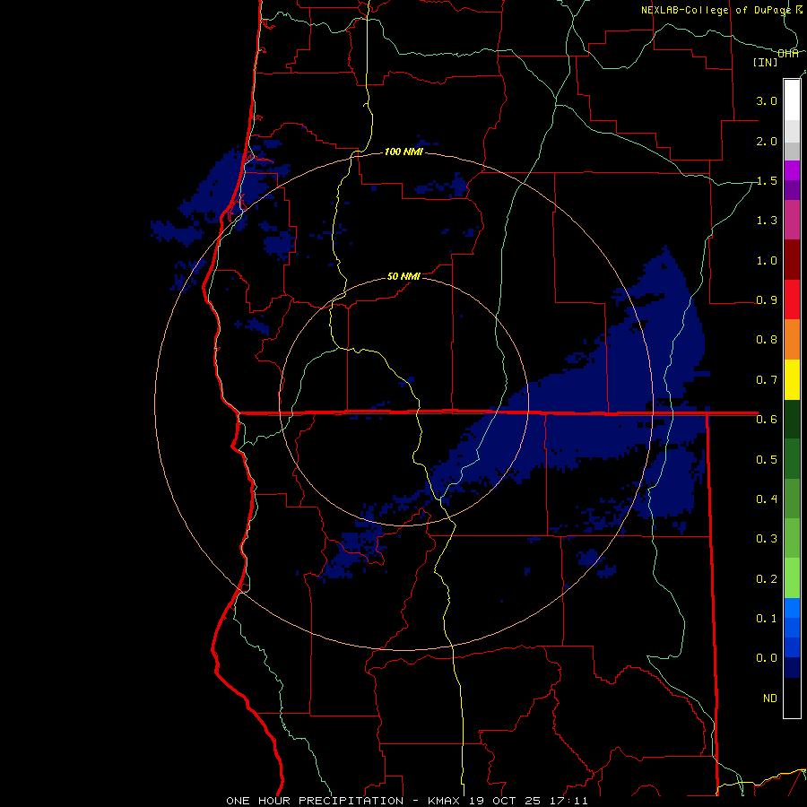Click the 0.7 legend value

[x=767, y=380]
